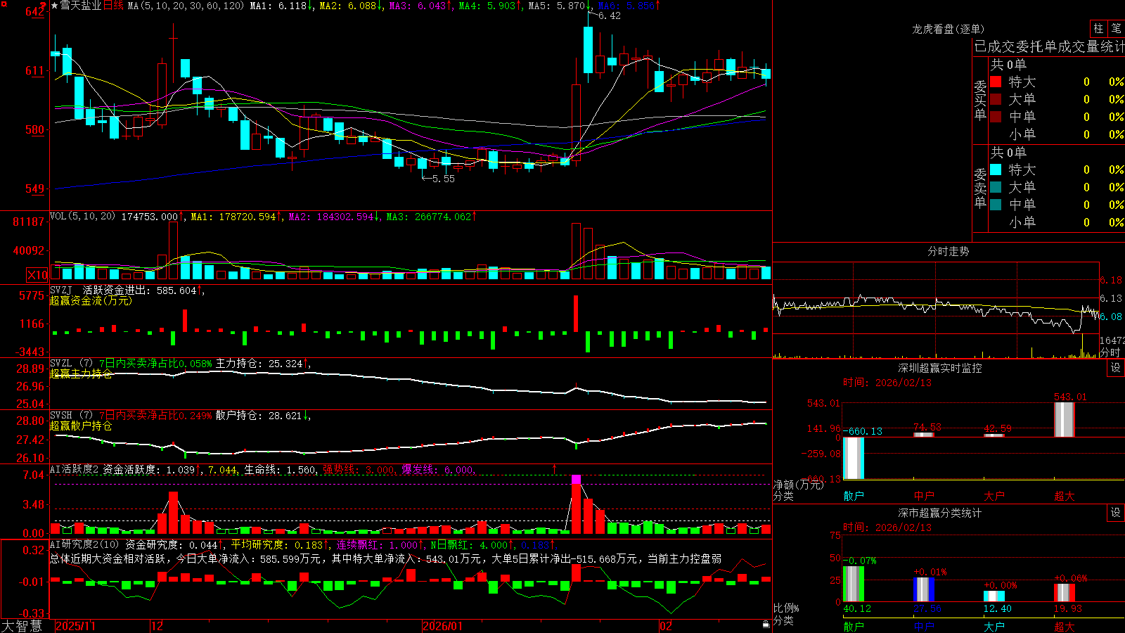1125x633 pixels.
Task: Click the 543.01 超大 bar in 实时监控
Action: tap(1065, 420)
